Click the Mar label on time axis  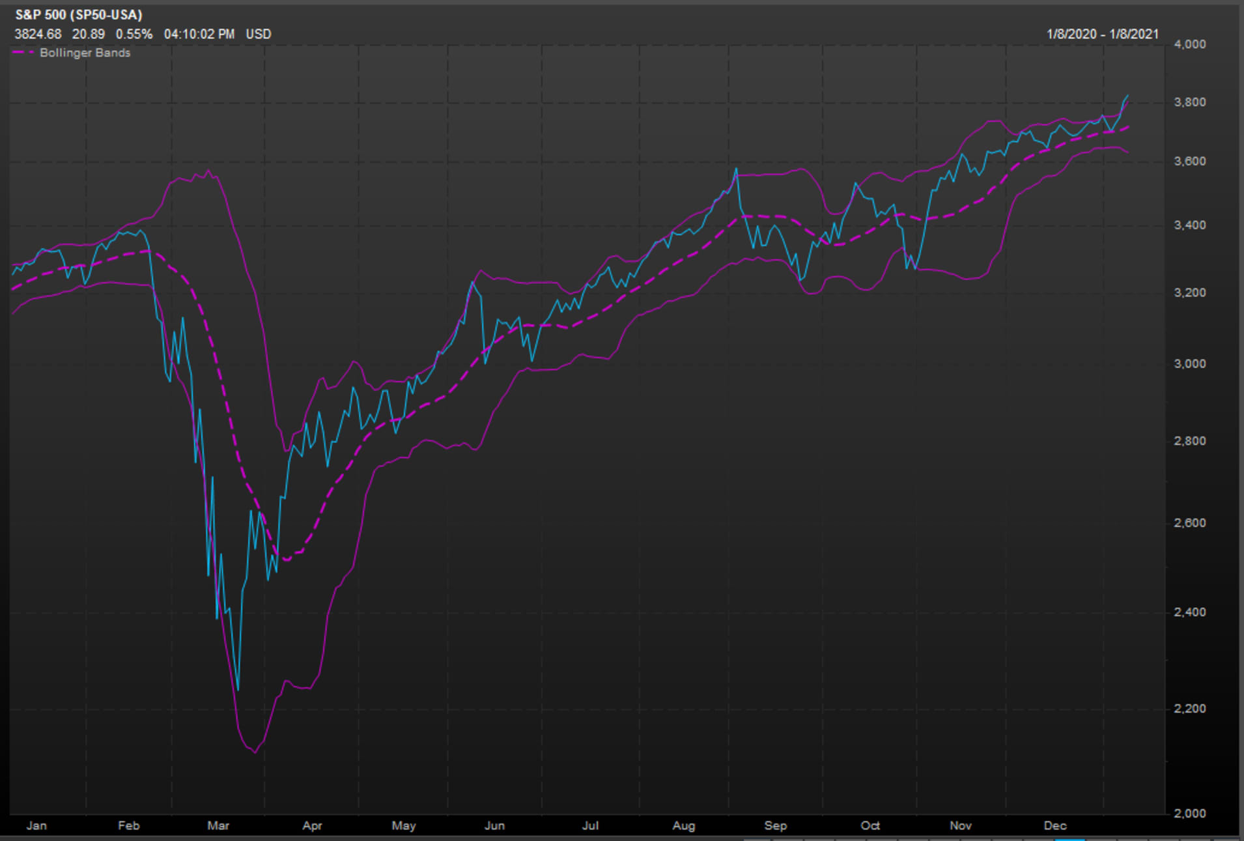(x=218, y=825)
